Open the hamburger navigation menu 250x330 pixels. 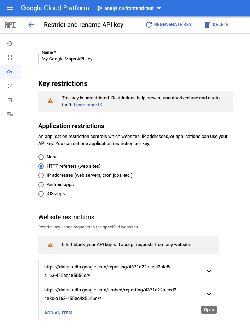click(10, 8)
